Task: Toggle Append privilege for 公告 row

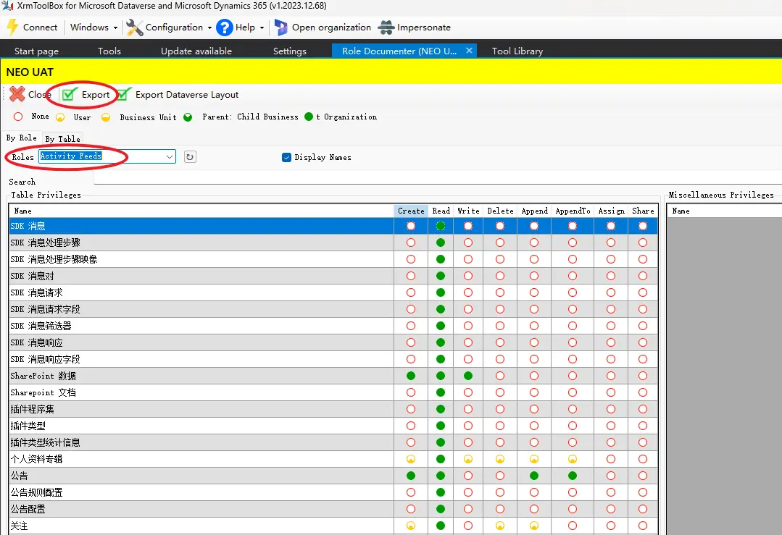Action: [x=534, y=476]
